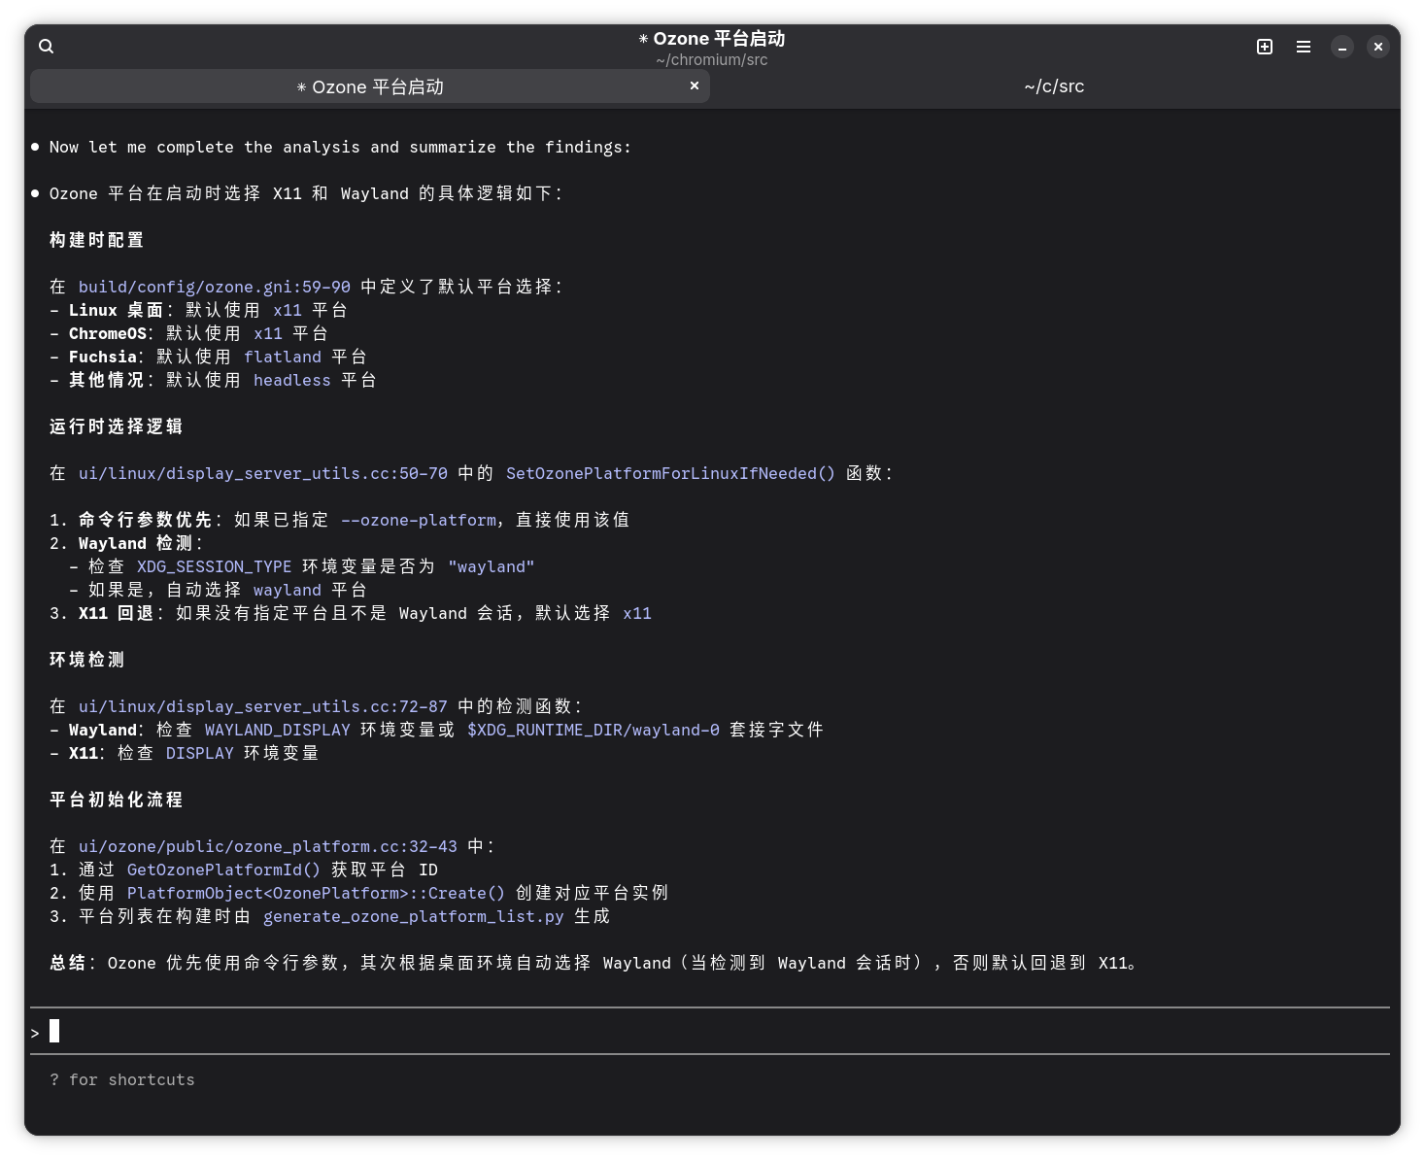Minimize the terminal window
This screenshot has width=1425, height=1160.
point(1342,46)
